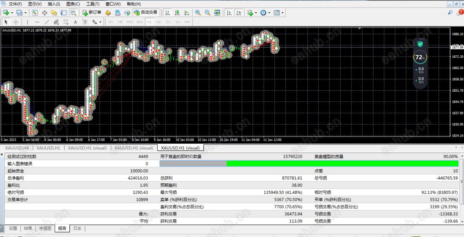464x237 pixels.
Task: Toggle the Terminal panel icon
Action: coord(64,13)
